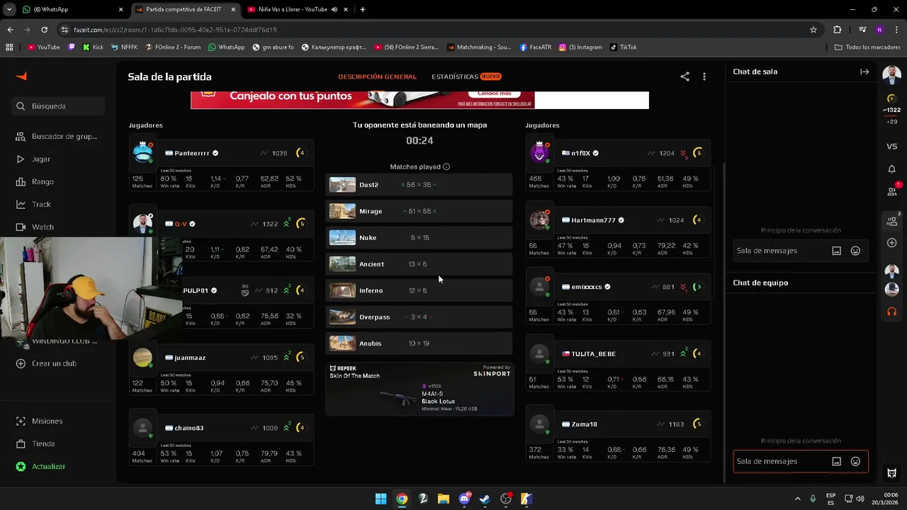The image size is (907, 510).
Task: Open the three-dot match room menu
Action: pos(704,76)
